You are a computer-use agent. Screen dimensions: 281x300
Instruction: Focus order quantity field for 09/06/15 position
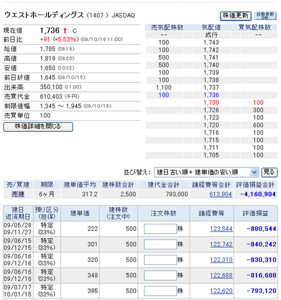click(160, 244)
